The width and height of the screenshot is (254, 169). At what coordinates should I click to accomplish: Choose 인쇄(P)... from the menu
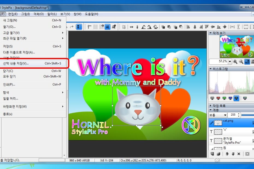(x=34, y=84)
